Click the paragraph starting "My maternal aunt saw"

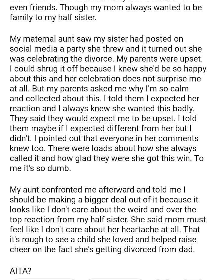(x=105, y=103)
